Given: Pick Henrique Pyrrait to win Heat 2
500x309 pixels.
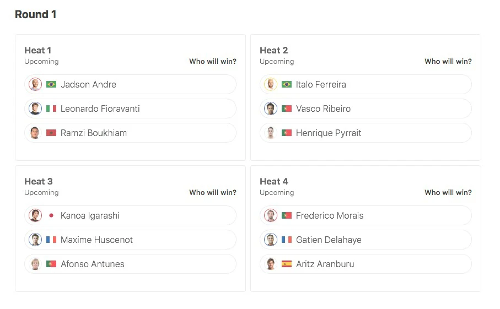Looking at the screenshot, I should click(x=365, y=133).
